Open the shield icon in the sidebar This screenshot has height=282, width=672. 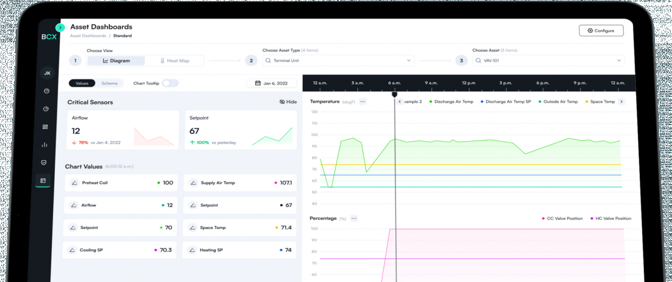click(x=45, y=162)
